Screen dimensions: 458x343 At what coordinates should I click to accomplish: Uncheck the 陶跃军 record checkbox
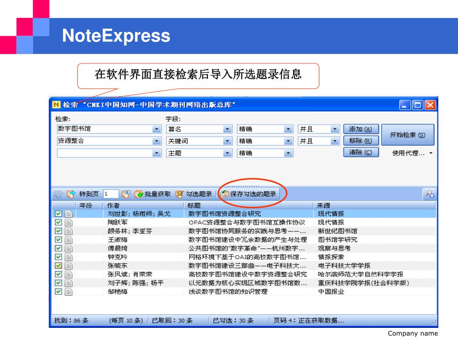tap(59, 222)
